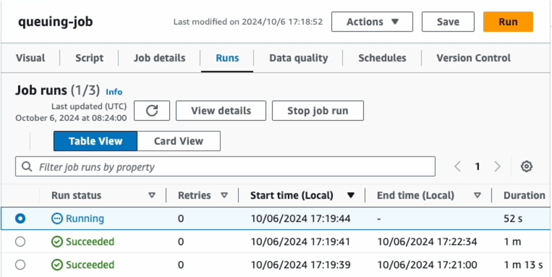Click start time 10/06/2024 17:19:44 cell
Viewport: 552px width, 277px height.
tap(300, 219)
